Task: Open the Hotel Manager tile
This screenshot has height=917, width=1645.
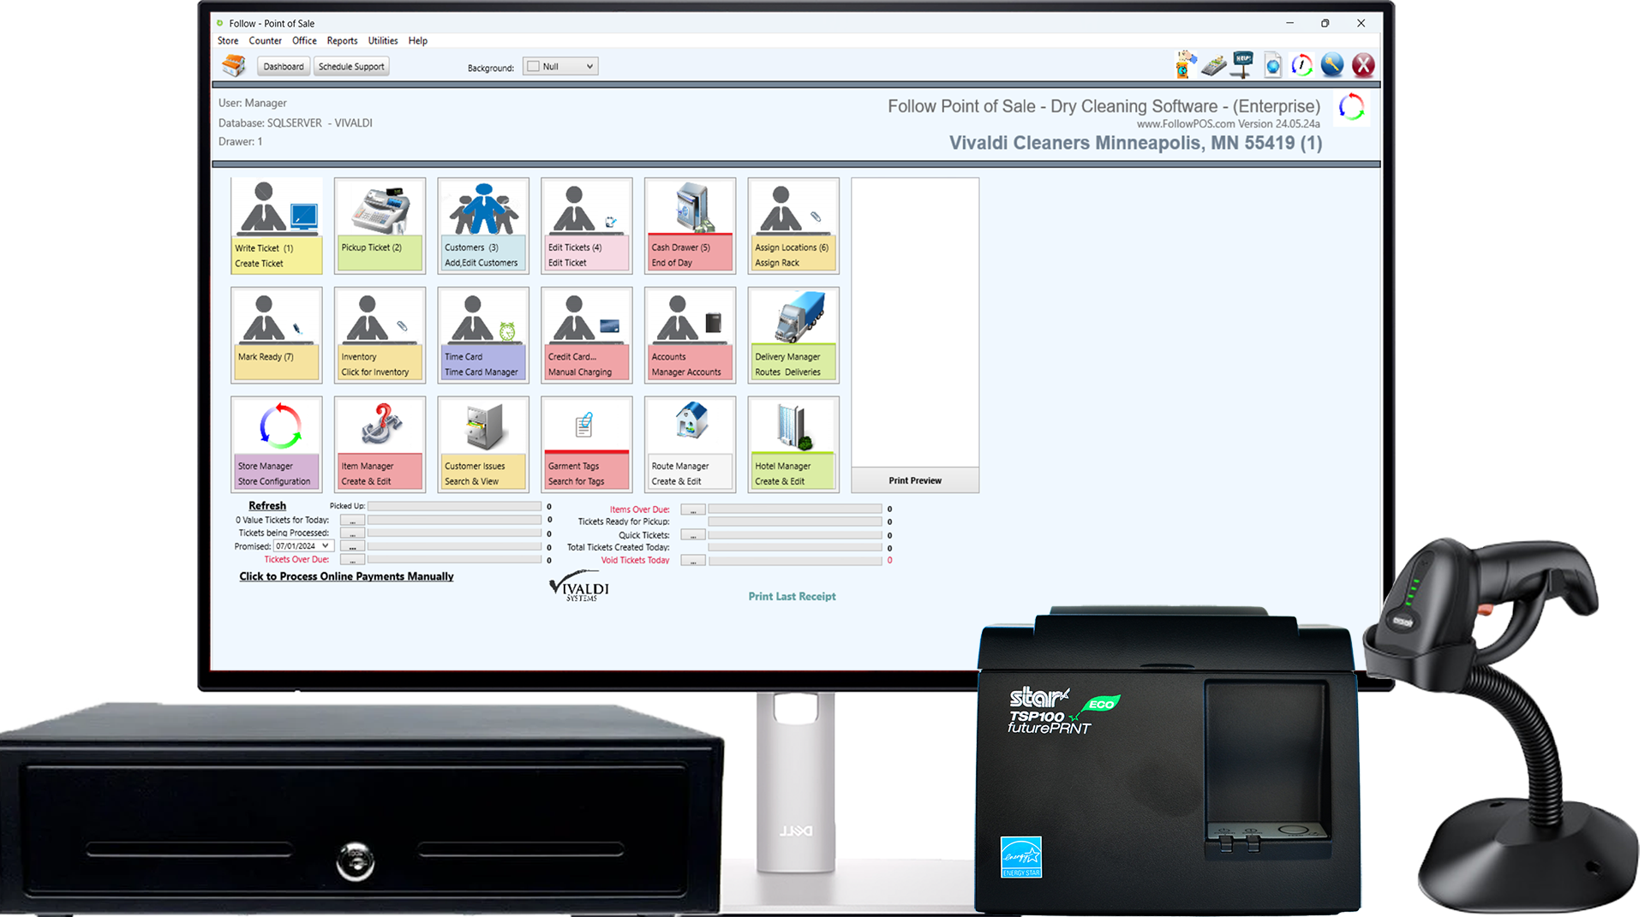Action: pos(793,444)
